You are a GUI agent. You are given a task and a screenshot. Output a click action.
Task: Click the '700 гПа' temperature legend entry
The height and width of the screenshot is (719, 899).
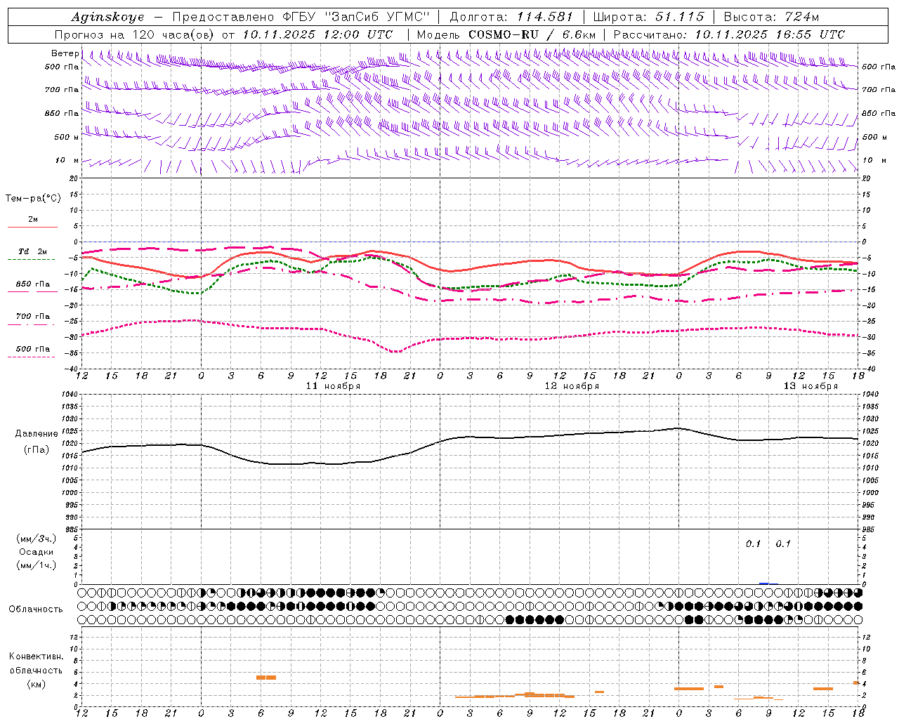[x=33, y=317]
